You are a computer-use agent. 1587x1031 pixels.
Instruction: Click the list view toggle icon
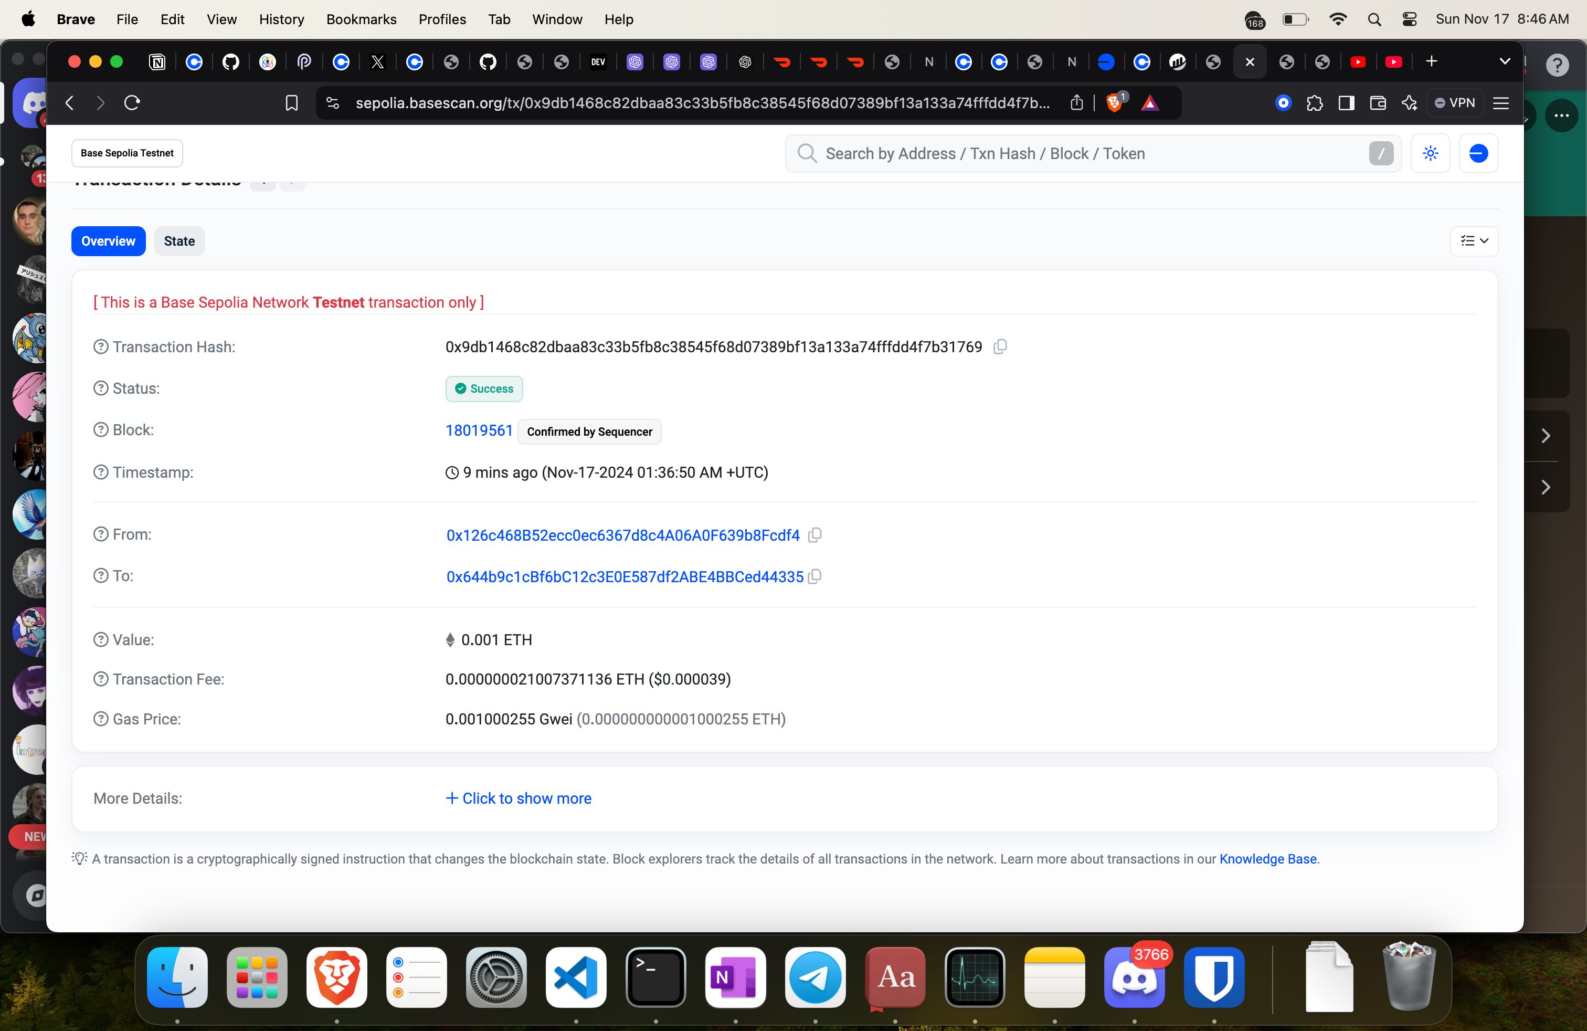(x=1475, y=240)
